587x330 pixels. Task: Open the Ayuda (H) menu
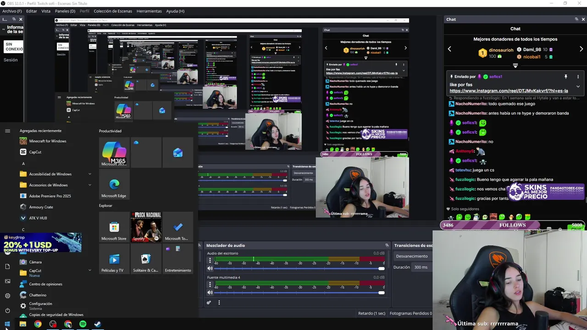click(x=175, y=11)
